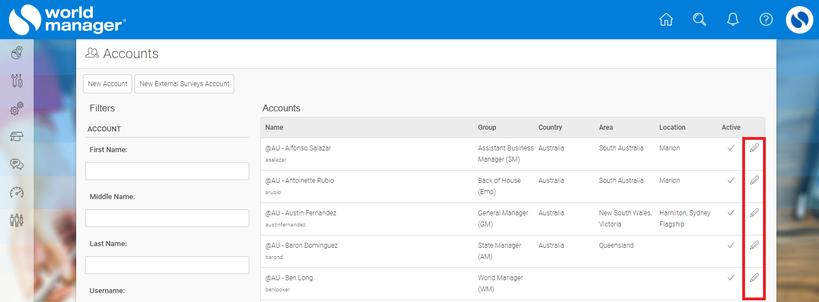Viewport: 819px width, 302px height.
Task: Click the New Account button
Action: pyautogui.click(x=108, y=84)
